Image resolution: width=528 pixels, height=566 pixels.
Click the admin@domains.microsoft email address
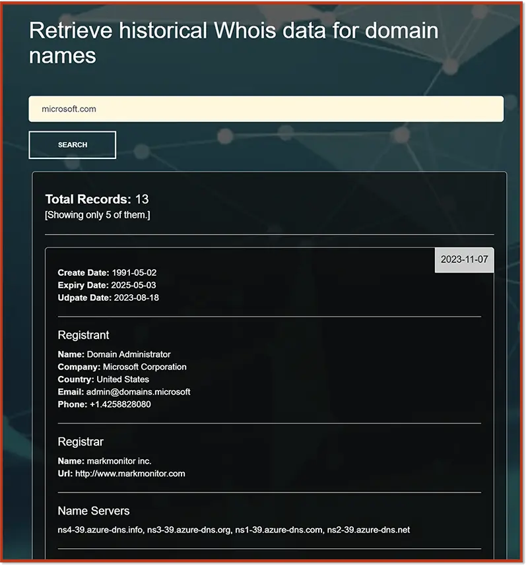click(x=138, y=392)
